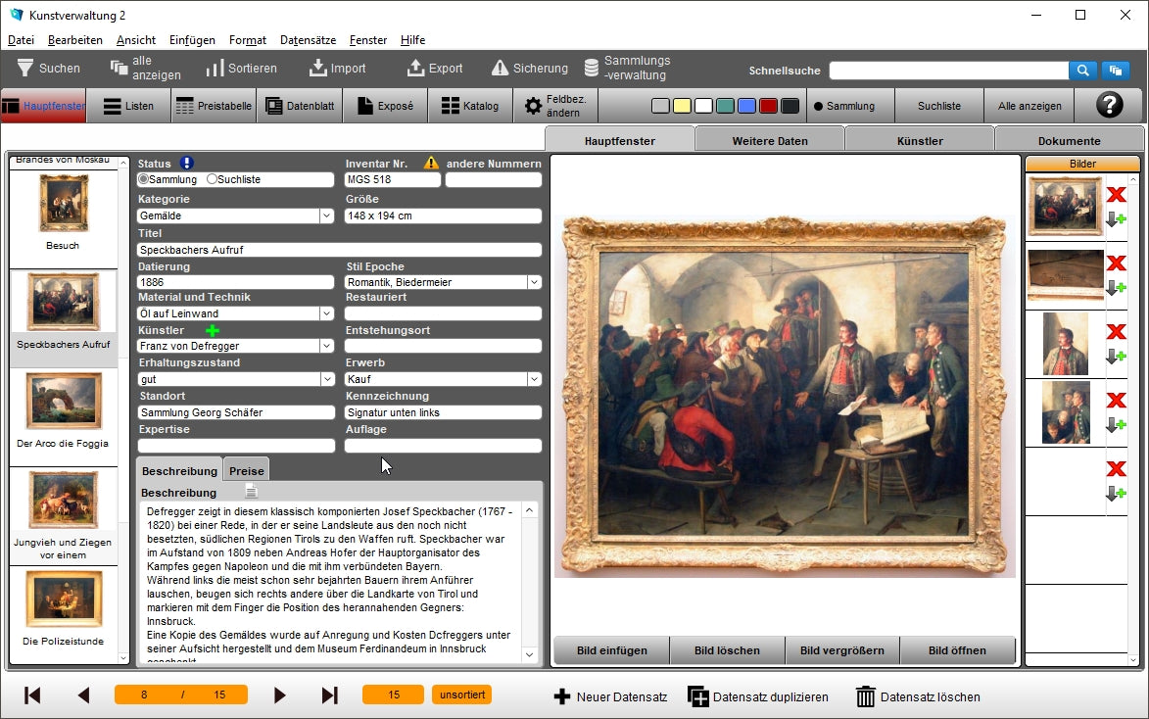This screenshot has width=1149, height=719.
Task: Toggle the unsortiert sort state button
Action: point(461,695)
